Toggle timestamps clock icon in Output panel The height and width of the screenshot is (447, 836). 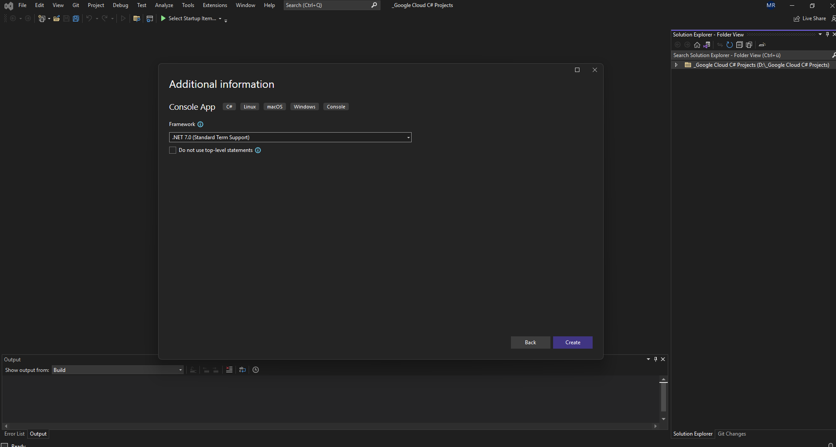coord(256,370)
